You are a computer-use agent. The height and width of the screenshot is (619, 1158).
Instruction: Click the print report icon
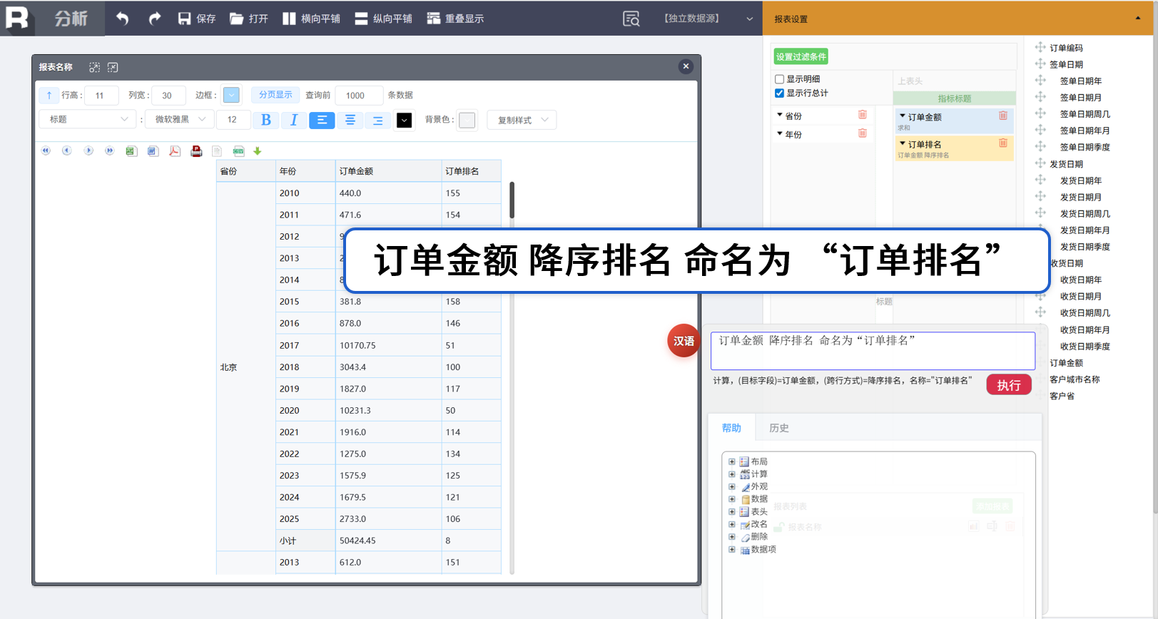click(196, 151)
